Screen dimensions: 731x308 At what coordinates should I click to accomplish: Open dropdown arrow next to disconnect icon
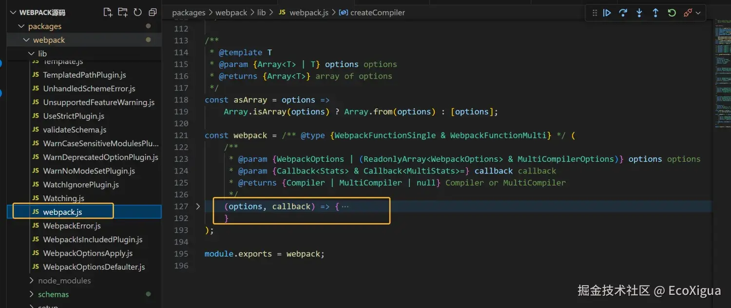[698, 13]
